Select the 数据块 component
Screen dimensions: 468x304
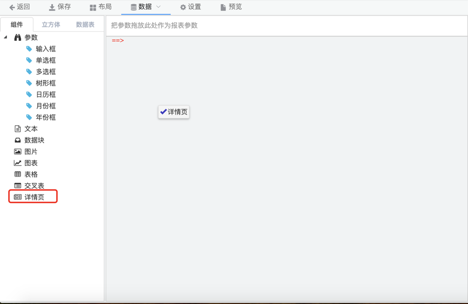(34, 140)
